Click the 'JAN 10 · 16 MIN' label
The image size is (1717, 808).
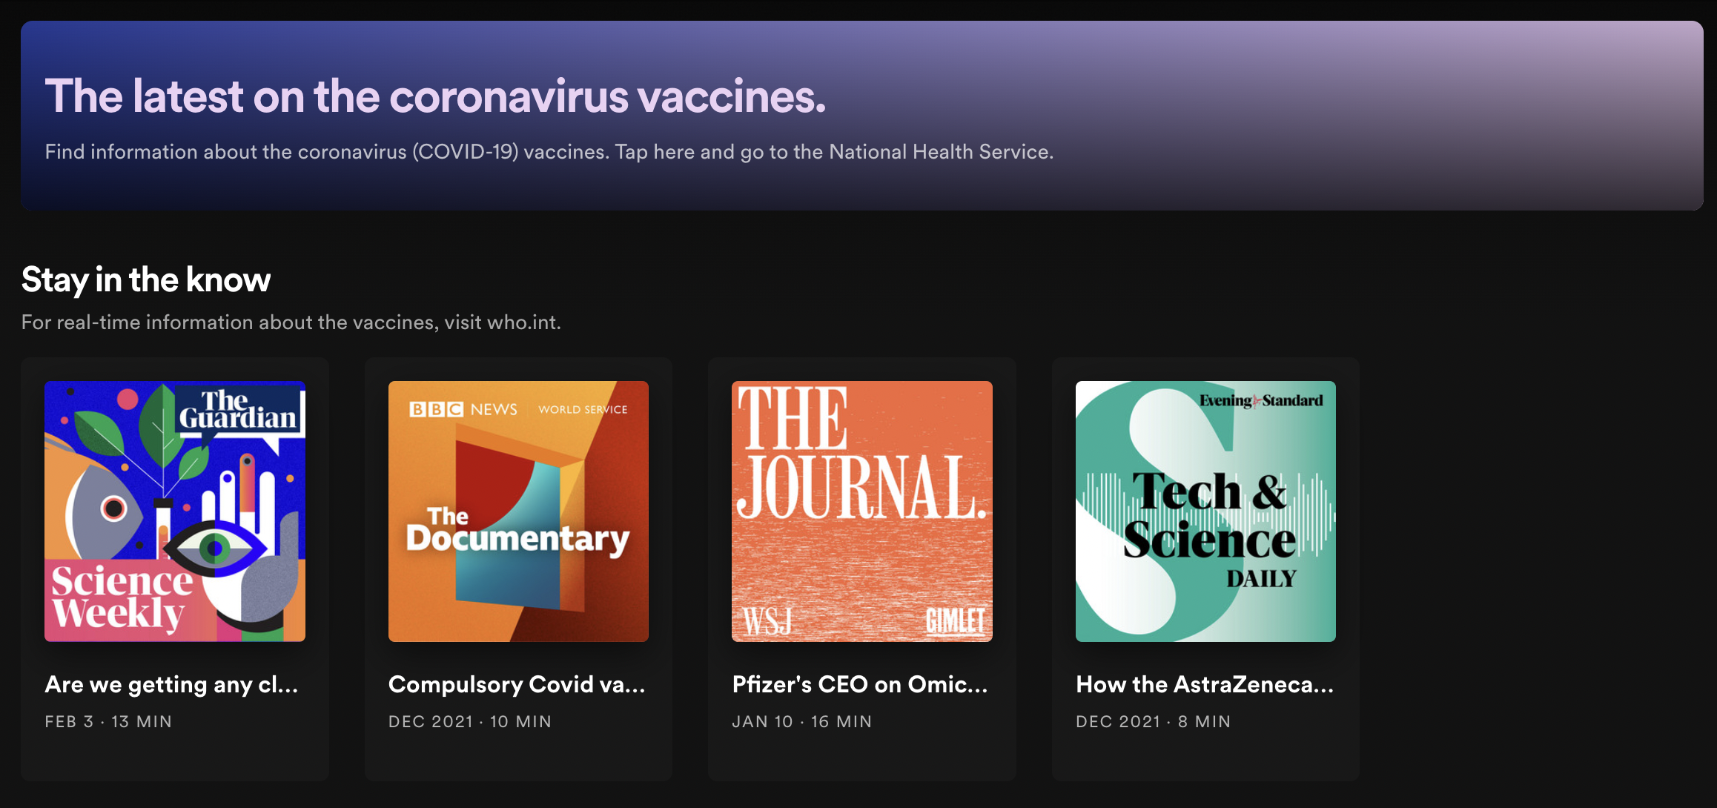click(x=802, y=722)
